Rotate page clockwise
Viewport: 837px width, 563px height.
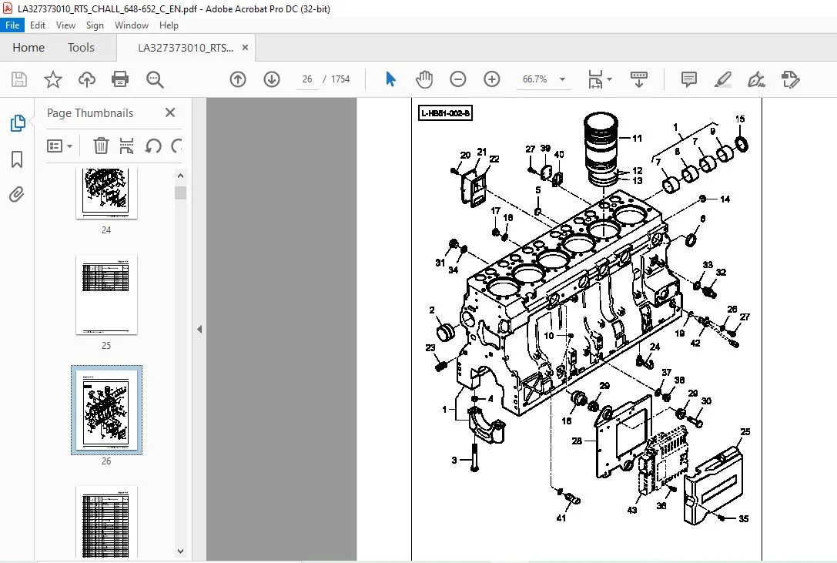176,146
